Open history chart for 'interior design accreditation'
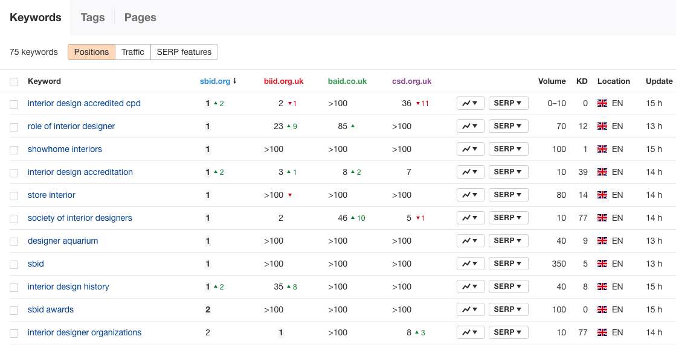Screen dimensions: 676x345 pos(471,172)
